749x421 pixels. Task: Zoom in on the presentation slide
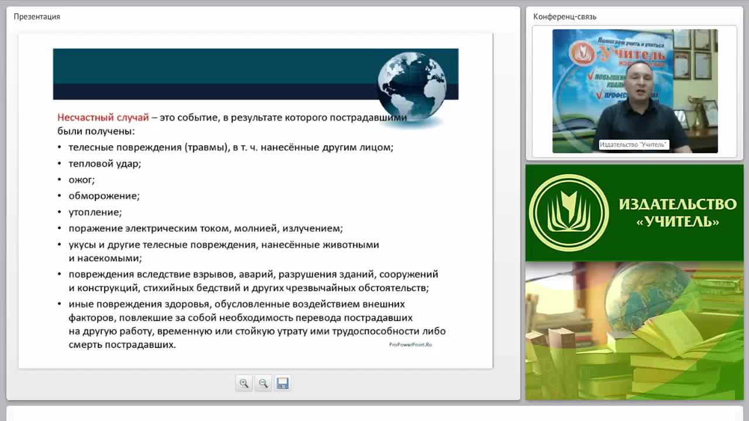244,383
